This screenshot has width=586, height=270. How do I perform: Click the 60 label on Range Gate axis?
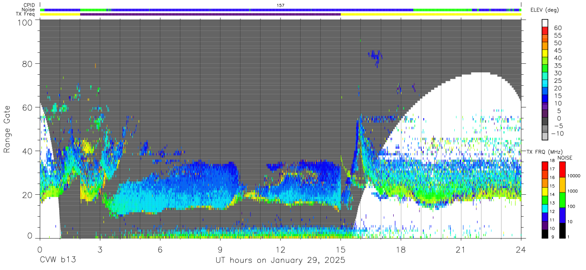28,107
